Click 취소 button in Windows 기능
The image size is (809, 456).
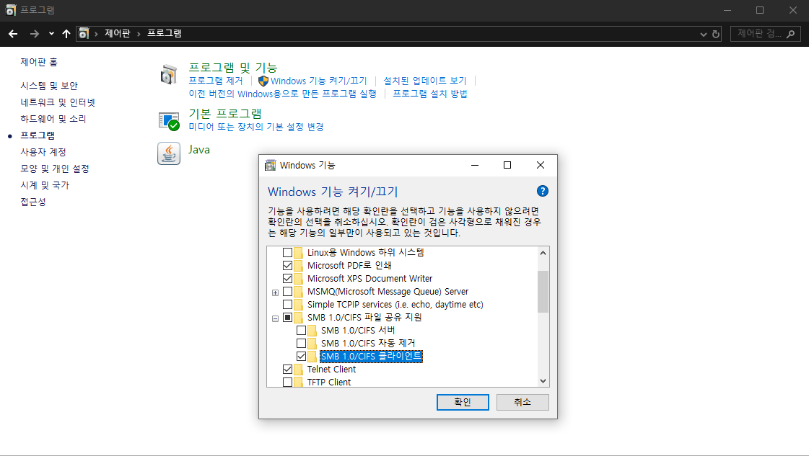(522, 403)
